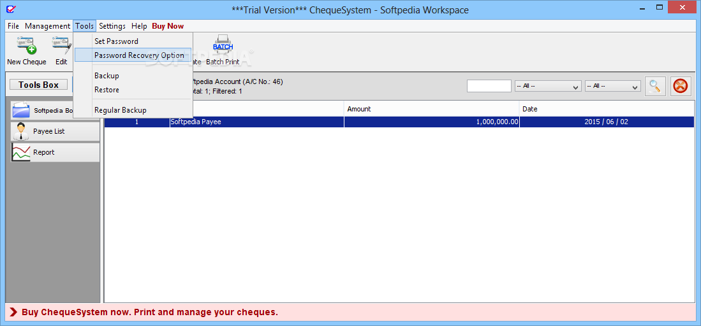This screenshot has width=701, height=326.
Task: Choose Set Password from Tools menu
Action: coord(133,41)
